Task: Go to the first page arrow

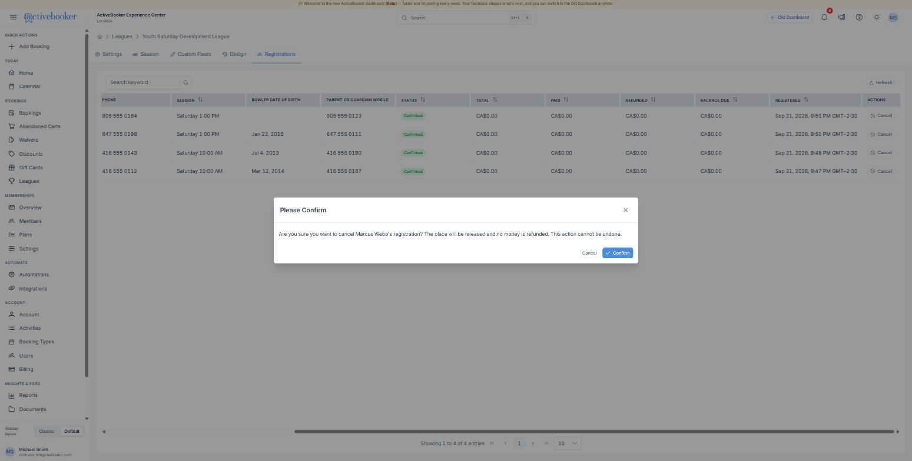Action: [492, 443]
